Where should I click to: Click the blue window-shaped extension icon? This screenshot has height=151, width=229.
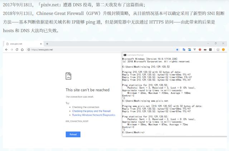(x=189, y=50)
